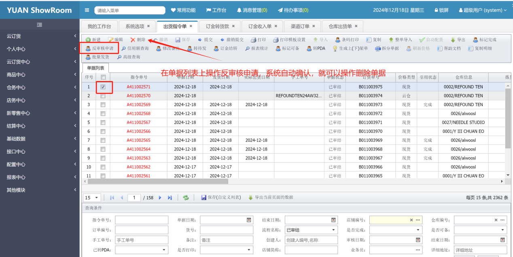Open 高级查询 advanced query
The width and height of the screenshot is (513, 257).
129,57
